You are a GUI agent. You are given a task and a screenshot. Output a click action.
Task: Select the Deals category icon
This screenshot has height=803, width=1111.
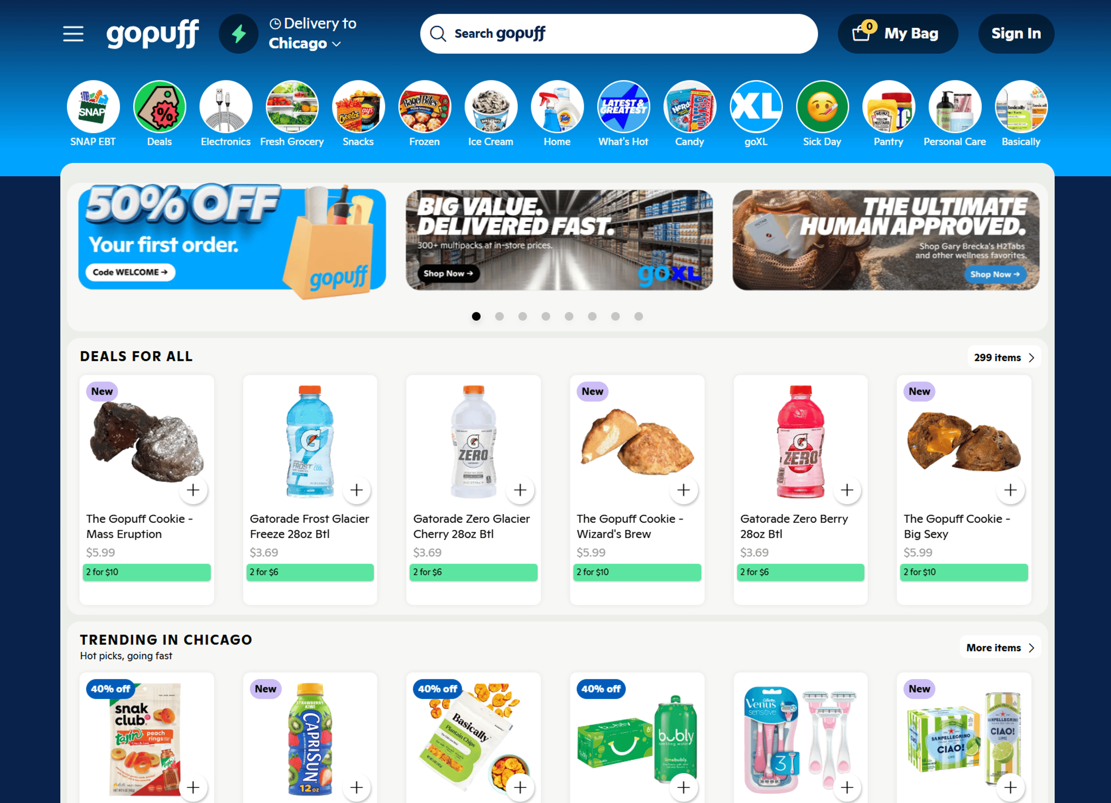(x=160, y=107)
